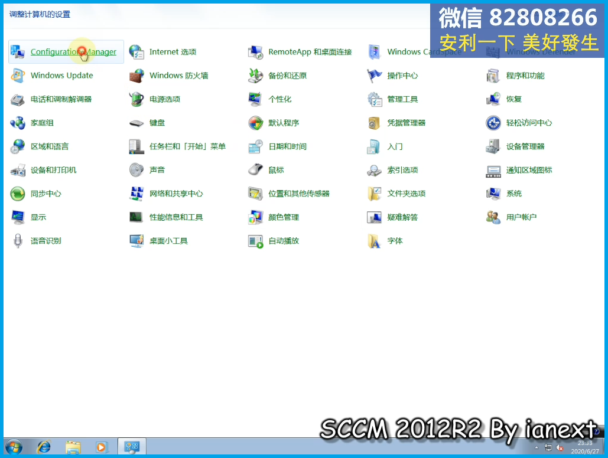608x458 pixels.
Task: Click the 入门 link text
Action: (x=395, y=146)
